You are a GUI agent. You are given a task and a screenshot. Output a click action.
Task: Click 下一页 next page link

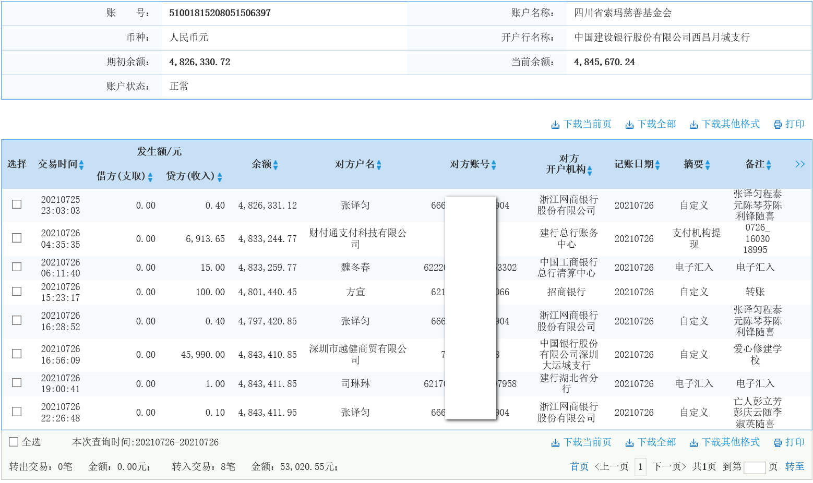pyautogui.click(x=669, y=466)
